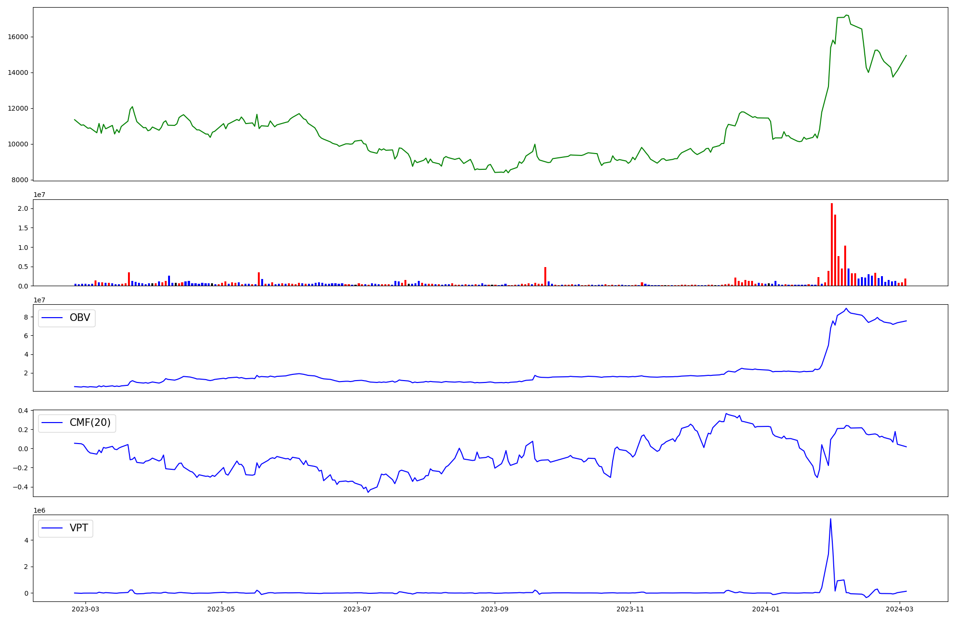Click the 2023-07 date tick label
Viewport: 955px width, 620px height.
coord(357,609)
